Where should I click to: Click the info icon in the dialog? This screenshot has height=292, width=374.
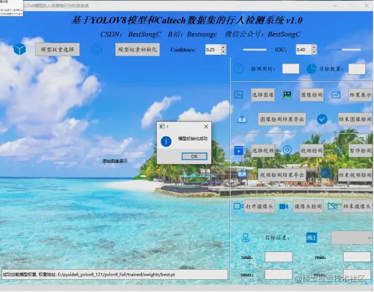pos(166,141)
